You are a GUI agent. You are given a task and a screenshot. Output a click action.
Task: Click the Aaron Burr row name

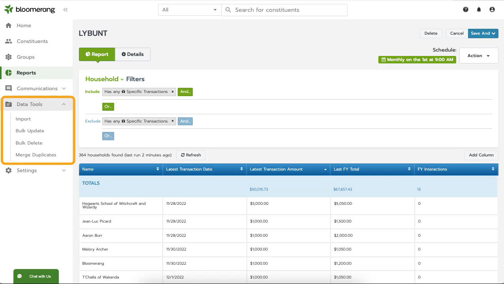pyautogui.click(x=92, y=236)
